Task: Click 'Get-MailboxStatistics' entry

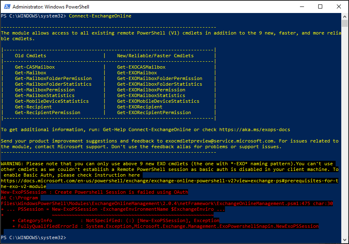Action: tap(45, 95)
